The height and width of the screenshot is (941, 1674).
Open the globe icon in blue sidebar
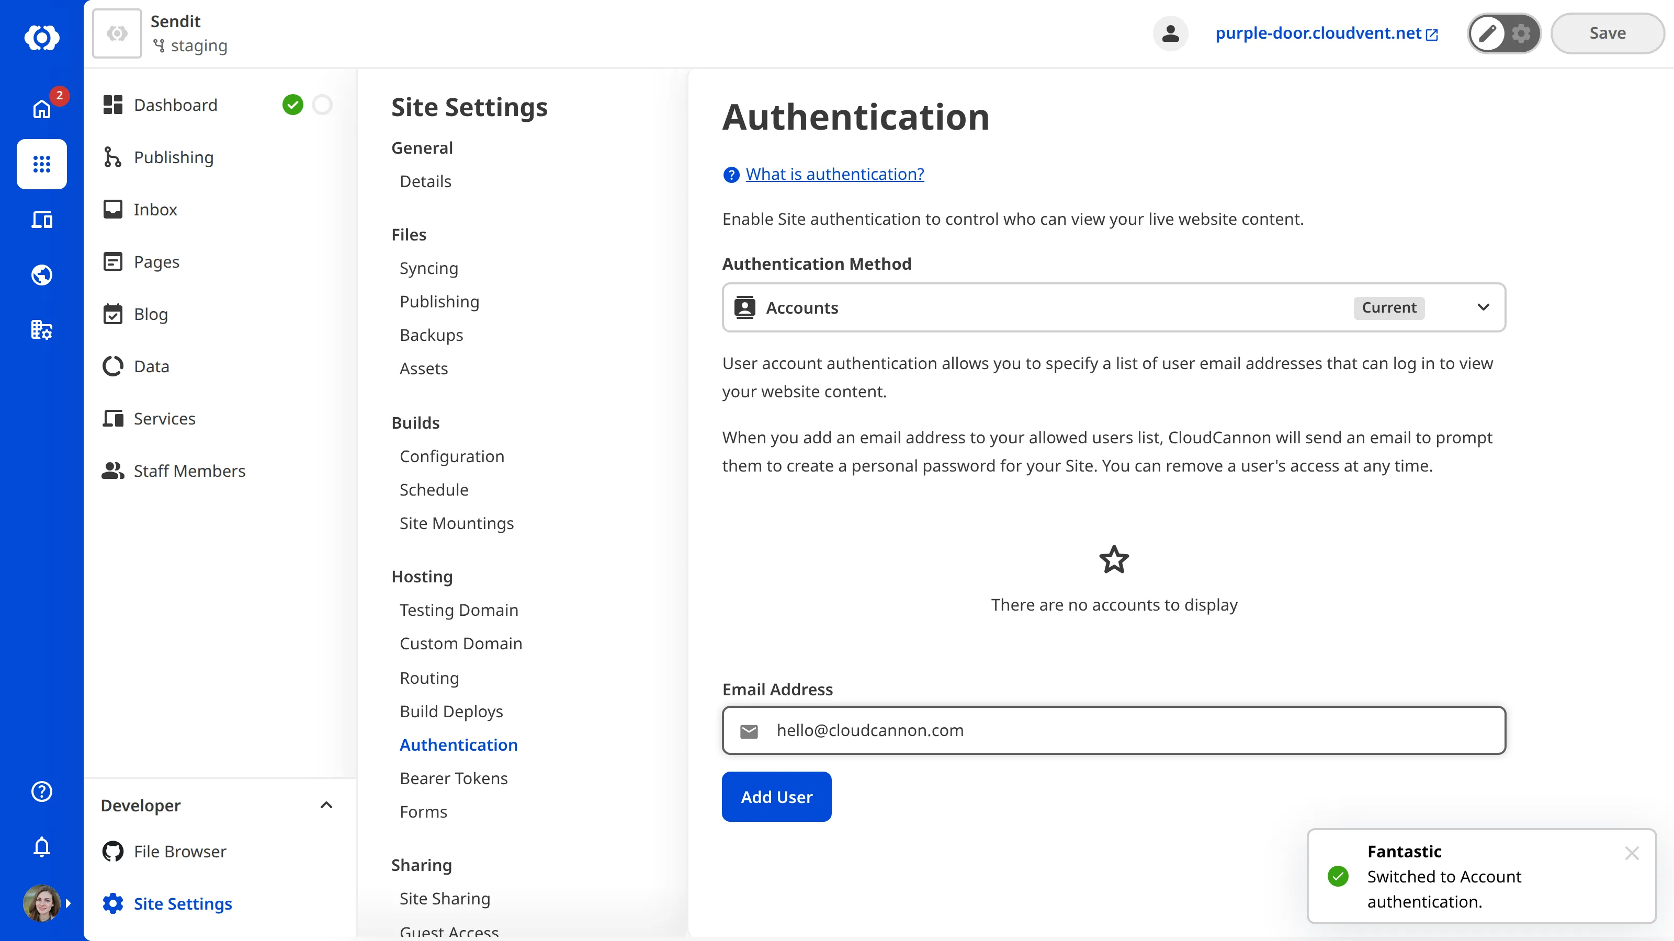(42, 274)
